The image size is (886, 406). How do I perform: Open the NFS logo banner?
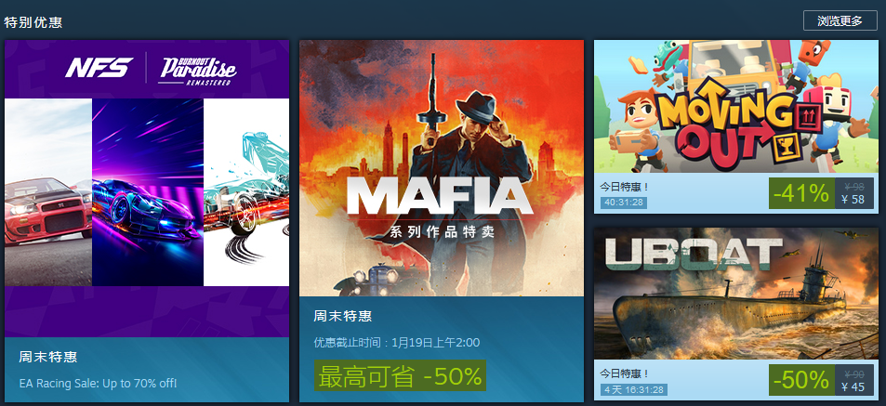tap(99, 67)
